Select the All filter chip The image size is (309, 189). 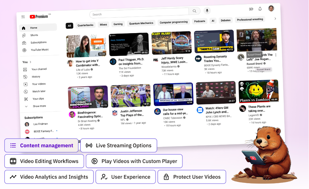coord(69,26)
